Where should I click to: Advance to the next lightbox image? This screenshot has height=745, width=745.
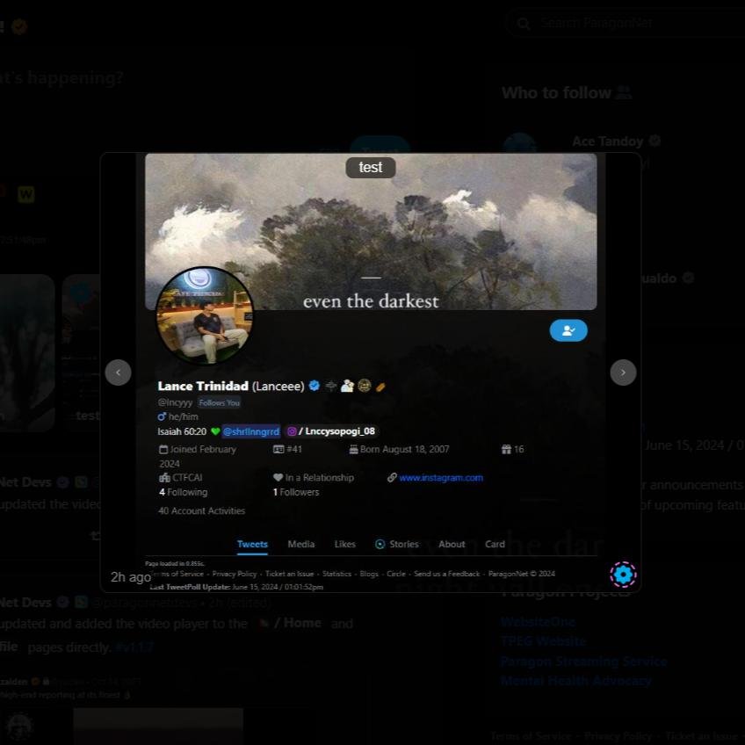coord(623,372)
